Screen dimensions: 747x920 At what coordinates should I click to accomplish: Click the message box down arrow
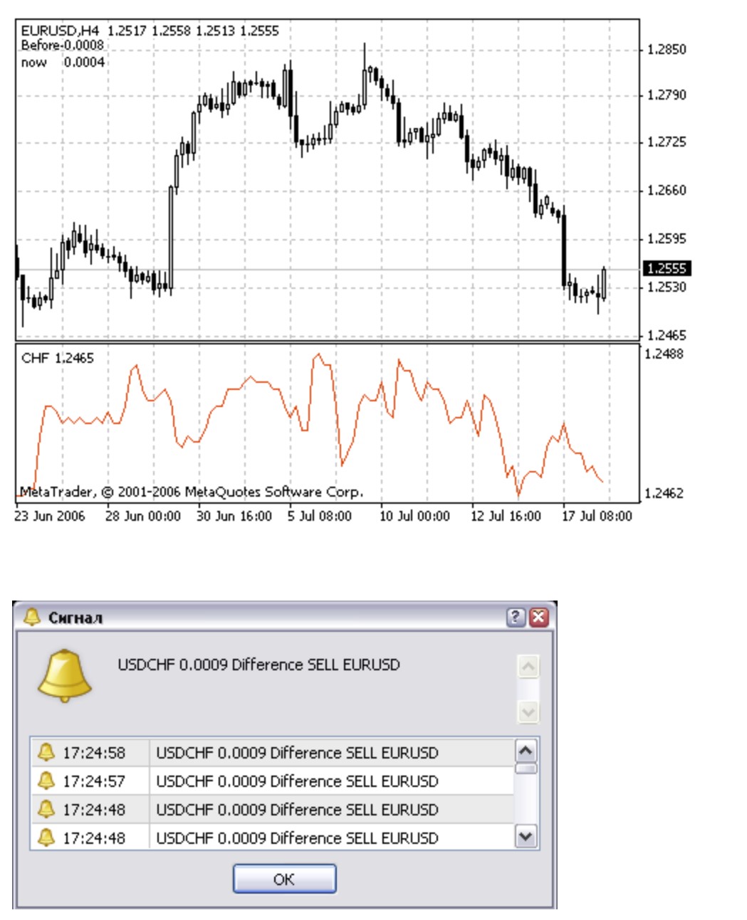click(x=528, y=711)
